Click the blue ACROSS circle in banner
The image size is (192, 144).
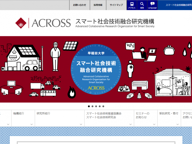pos(96,69)
